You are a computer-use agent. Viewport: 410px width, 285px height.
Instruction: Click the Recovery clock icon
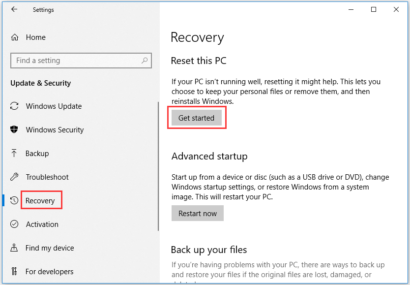click(14, 200)
